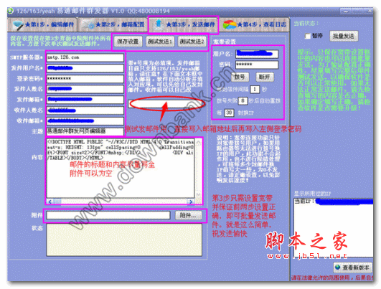Click the step 1 tab funnel icon
The width and height of the screenshot is (381, 289).
click(18, 25)
